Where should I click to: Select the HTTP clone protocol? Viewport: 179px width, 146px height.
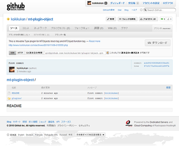point(20,53)
